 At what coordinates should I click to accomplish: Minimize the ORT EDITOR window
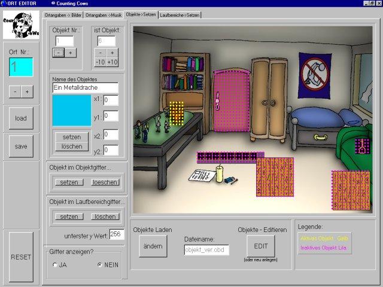[366, 4]
